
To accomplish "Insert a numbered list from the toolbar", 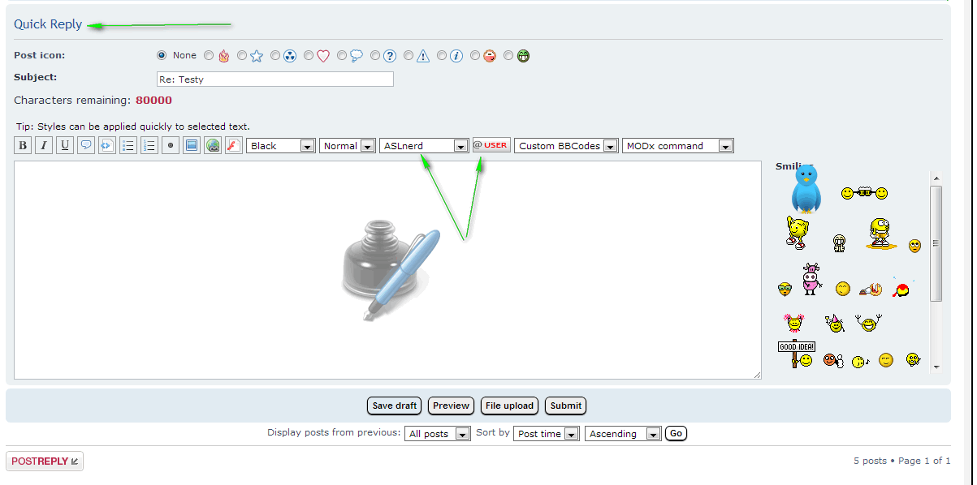I will click(149, 146).
